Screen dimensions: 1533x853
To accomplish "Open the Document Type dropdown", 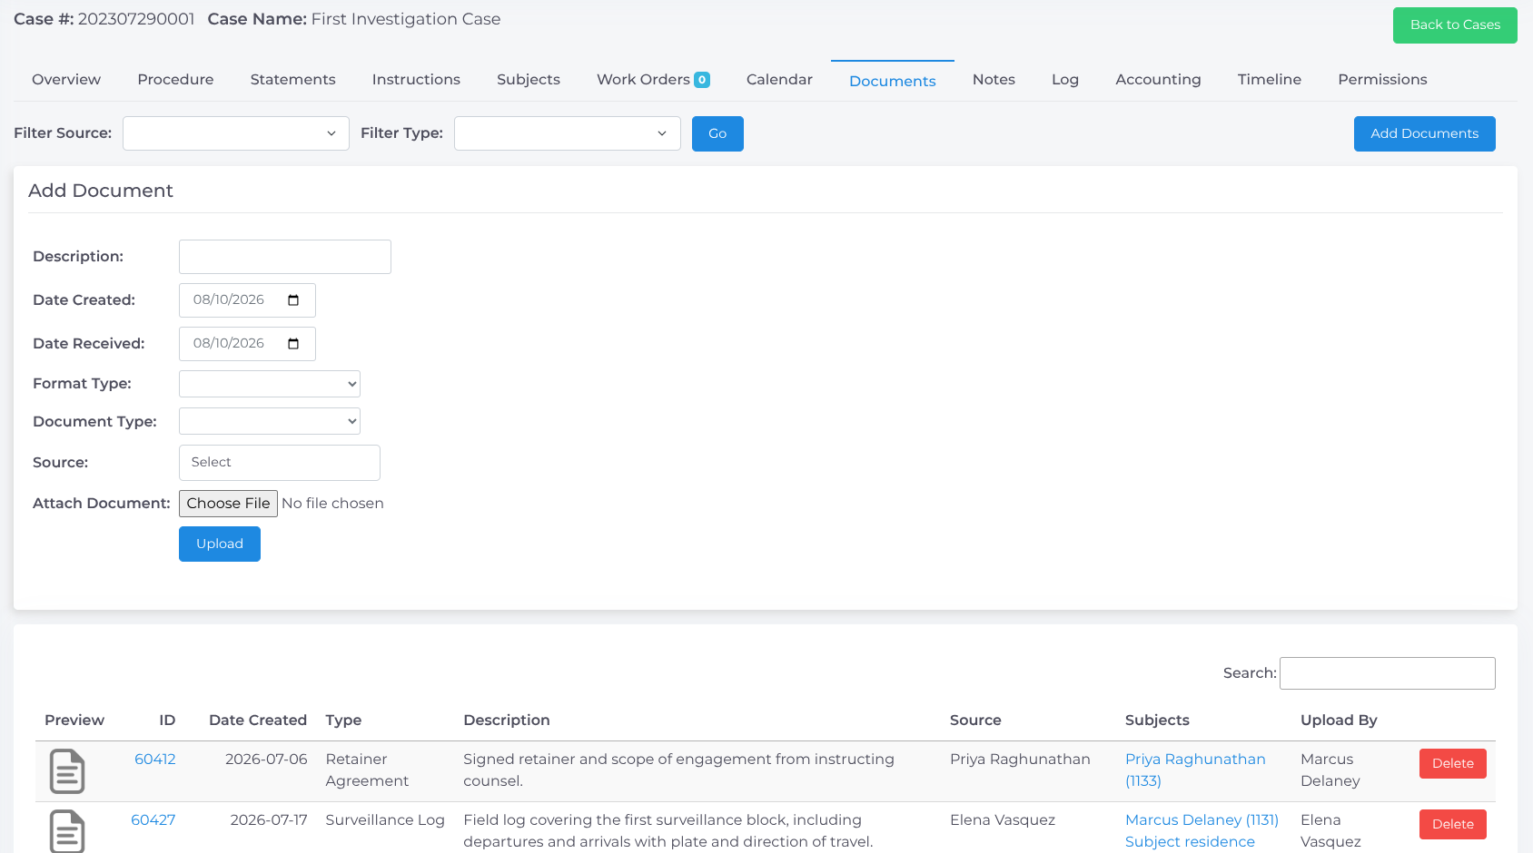I will tap(270, 421).
